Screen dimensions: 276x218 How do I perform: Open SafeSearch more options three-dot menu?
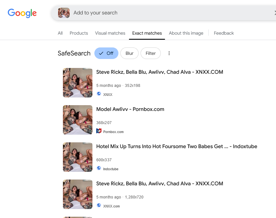click(x=169, y=53)
